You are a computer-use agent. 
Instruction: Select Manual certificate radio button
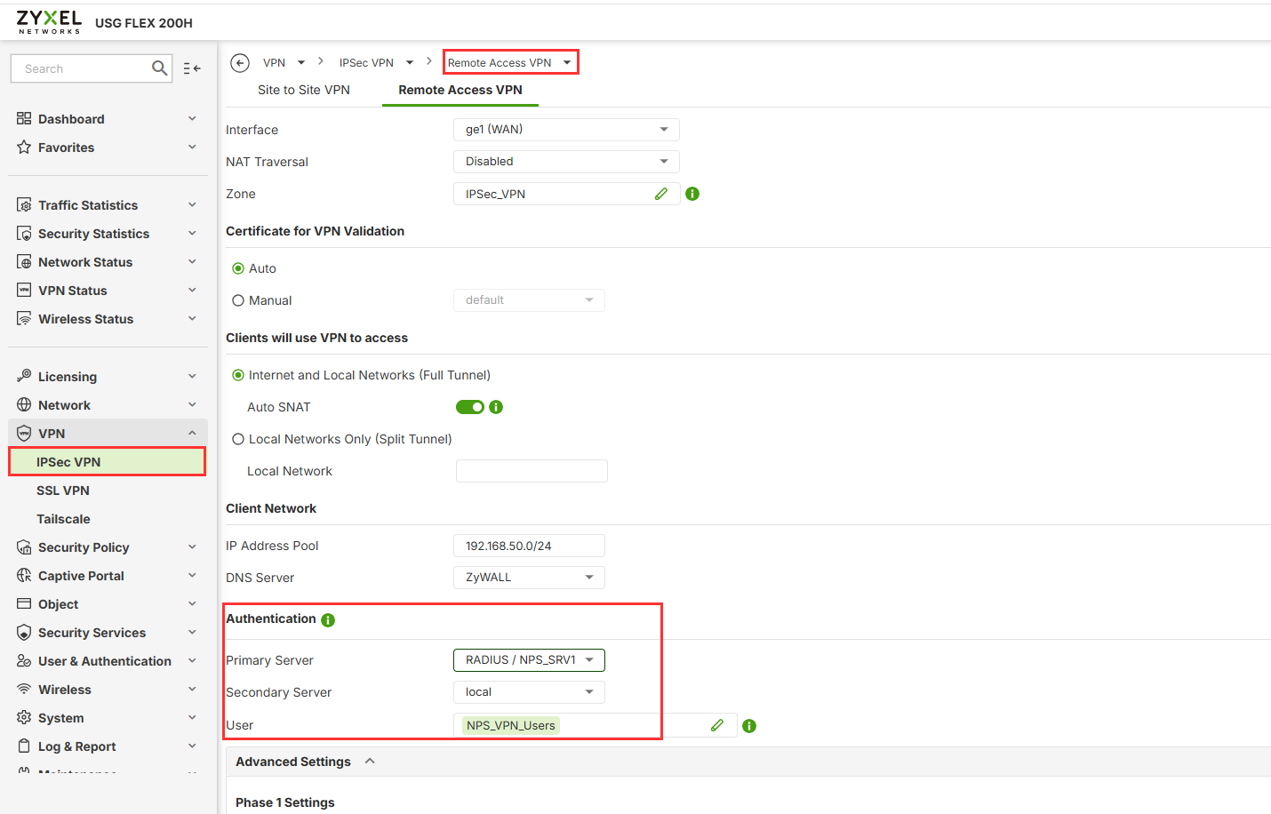point(238,300)
